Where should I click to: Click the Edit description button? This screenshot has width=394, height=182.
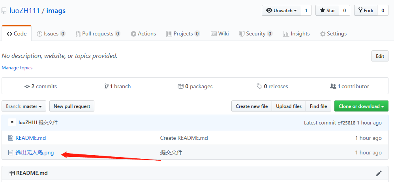(x=380, y=56)
